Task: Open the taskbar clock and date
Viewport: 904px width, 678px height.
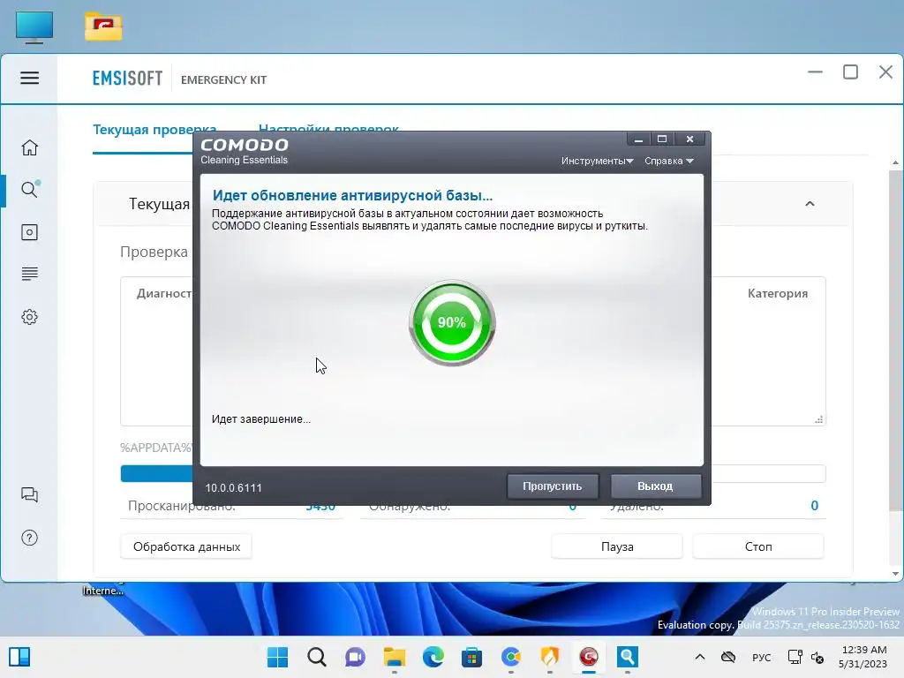Action: (863, 657)
